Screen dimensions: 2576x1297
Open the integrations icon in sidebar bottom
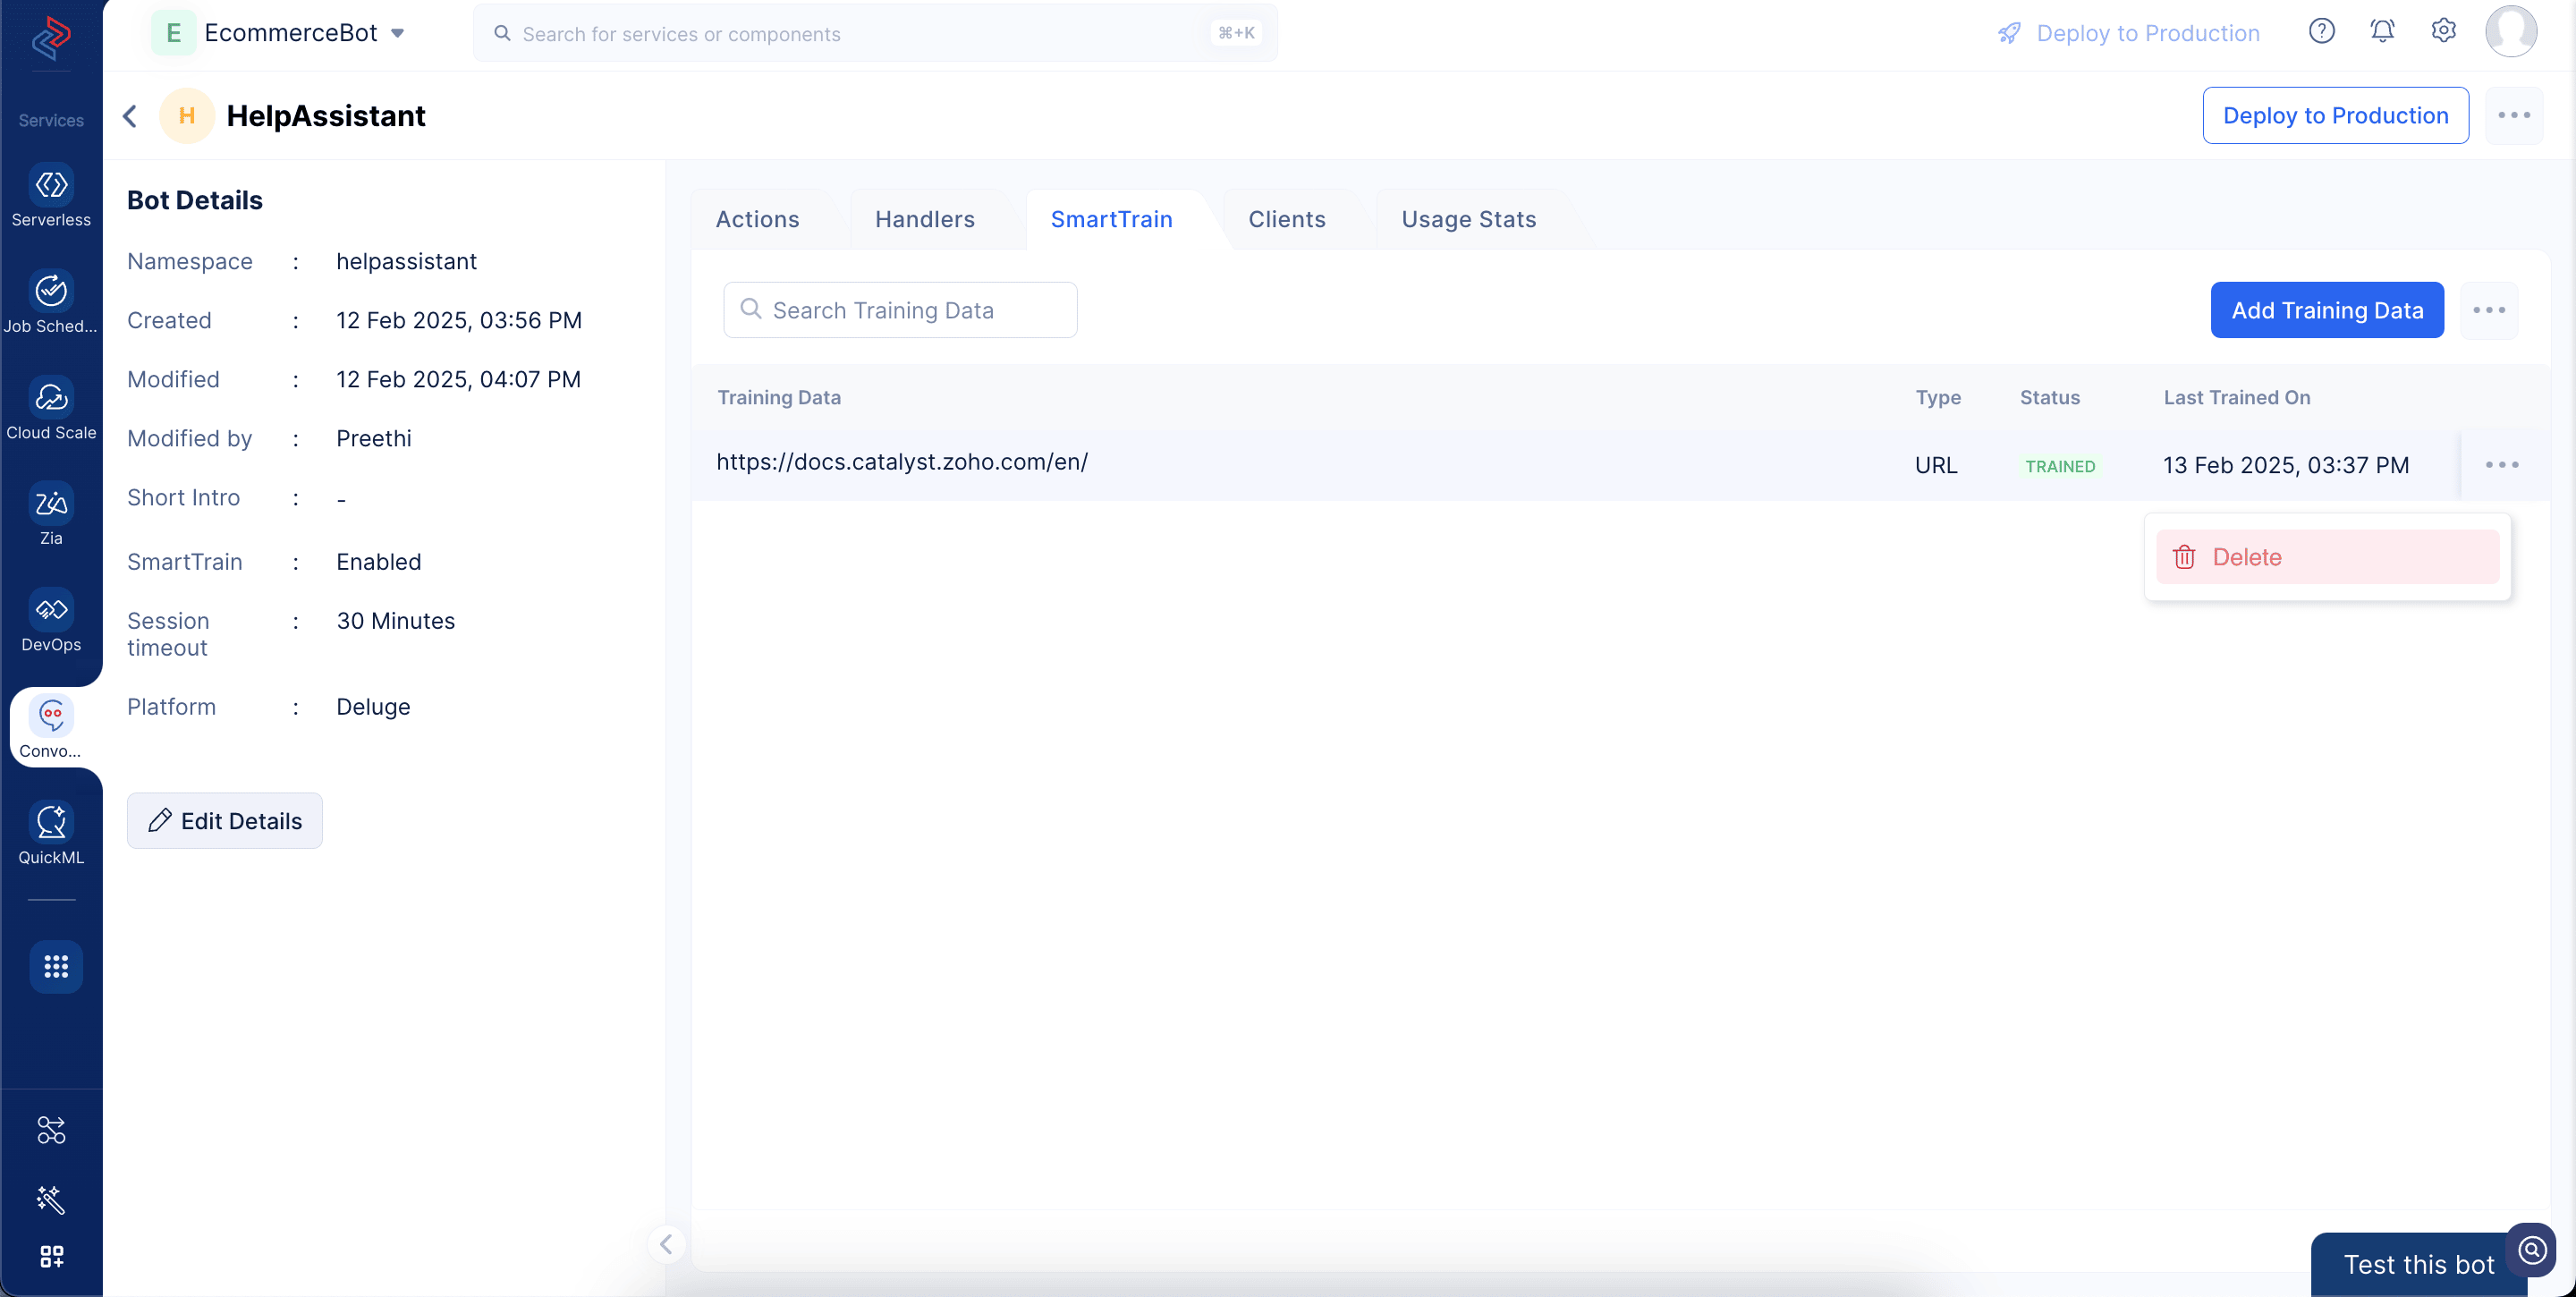pyautogui.click(x=51, y=1130)
